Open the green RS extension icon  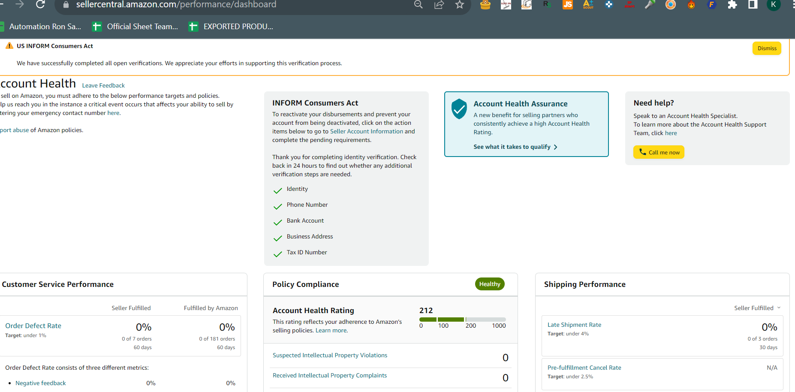[547, 5]
